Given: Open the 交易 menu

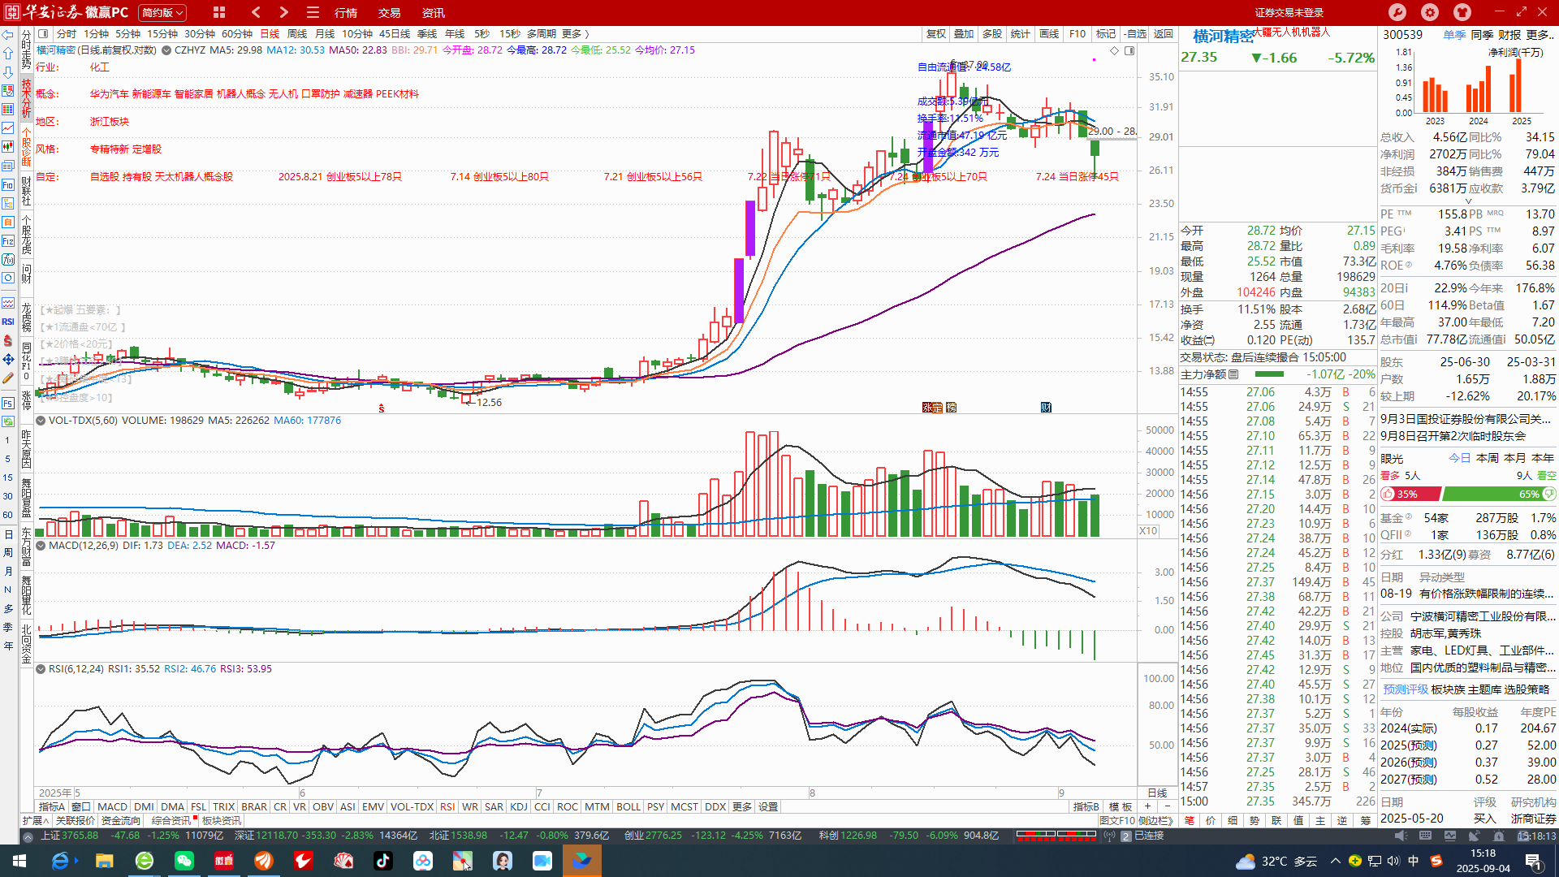Looking at the screenshot, I should coord(390,13).
